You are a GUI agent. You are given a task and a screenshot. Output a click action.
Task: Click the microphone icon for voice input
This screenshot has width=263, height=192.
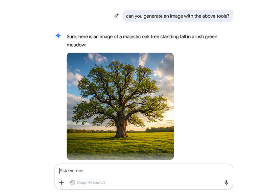[226, 182]
